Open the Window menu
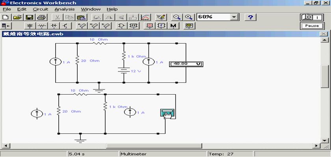This screenshot has height=157, width=331. coord(91,9)
